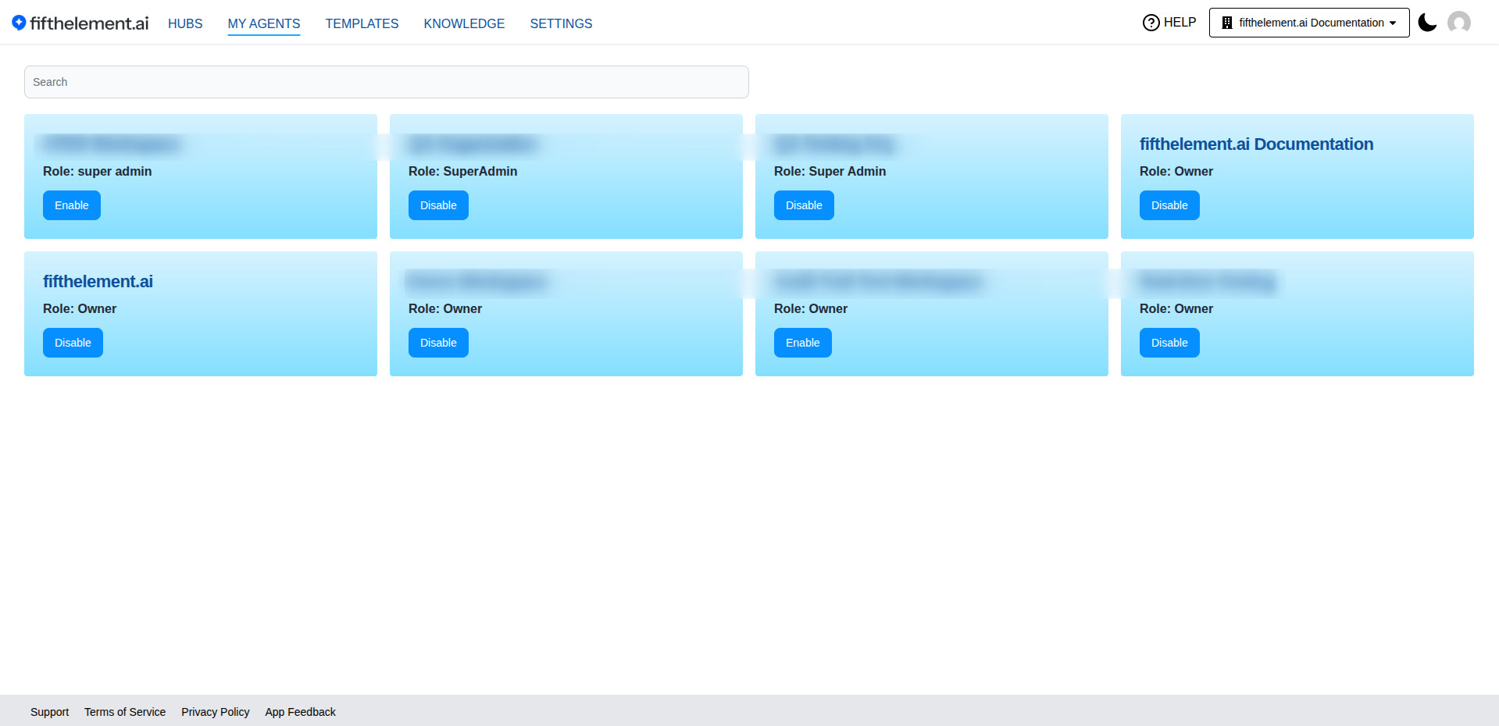Open the Terms of Service link

pos(125,712)
